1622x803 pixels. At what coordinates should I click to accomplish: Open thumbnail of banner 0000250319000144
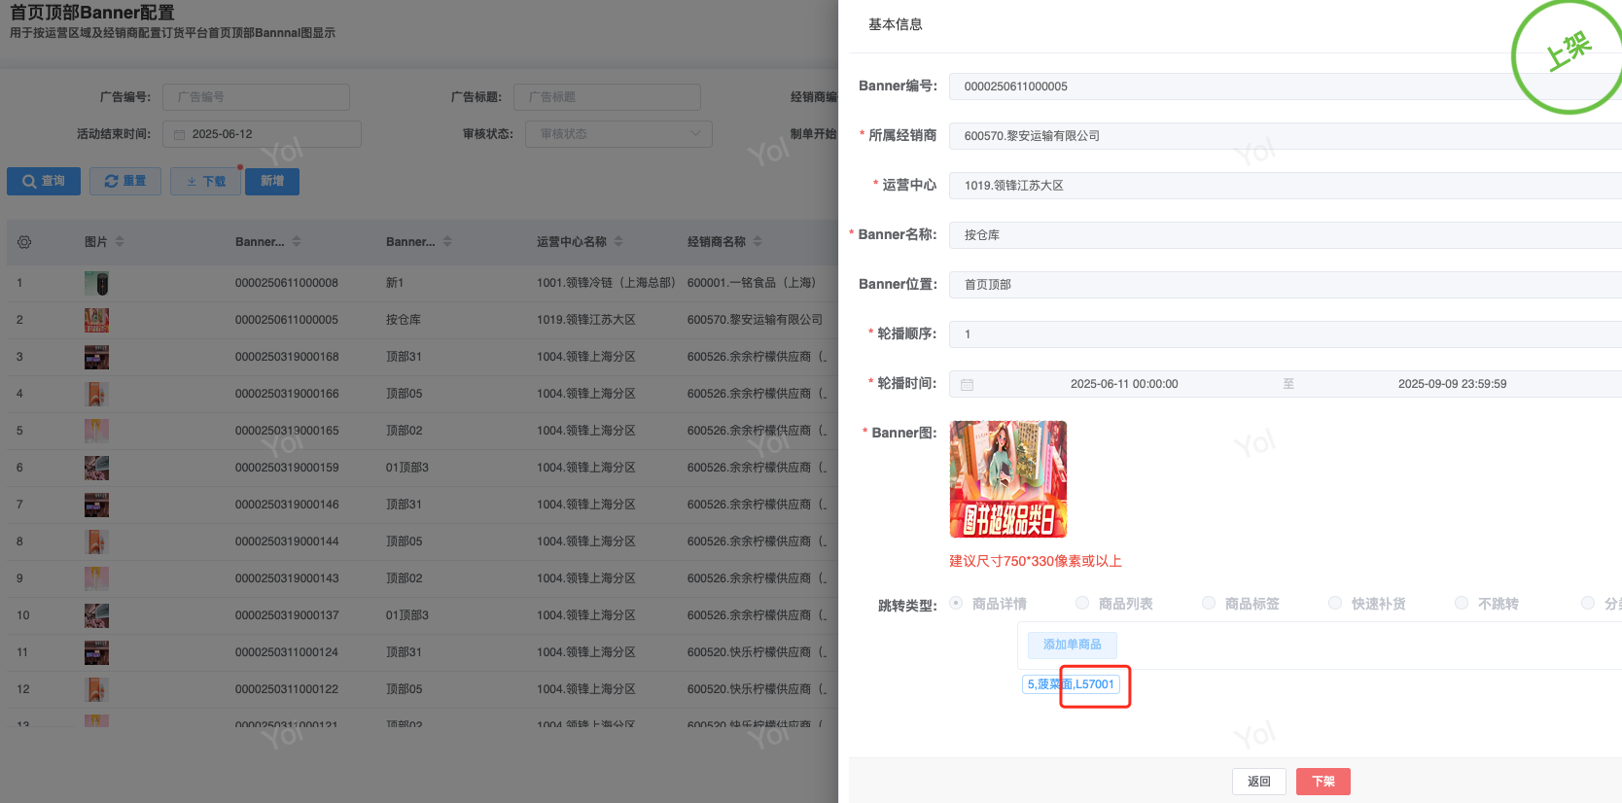(96, 541)
